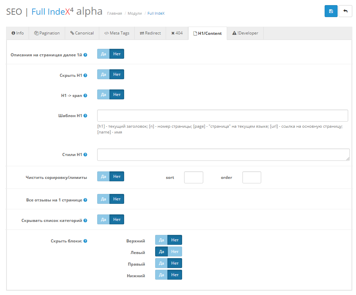Set Левый block hiding to Да
The width and height of the screenshot is (356, 295).
(161, 252)
